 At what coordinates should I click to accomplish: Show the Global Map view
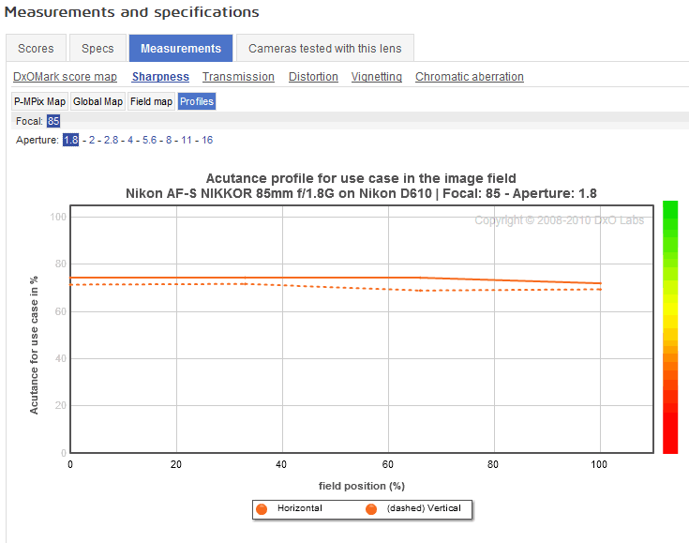98,101
